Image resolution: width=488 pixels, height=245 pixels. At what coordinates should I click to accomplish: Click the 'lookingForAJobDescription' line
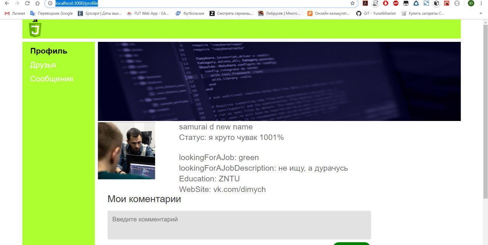pos(263,168)
